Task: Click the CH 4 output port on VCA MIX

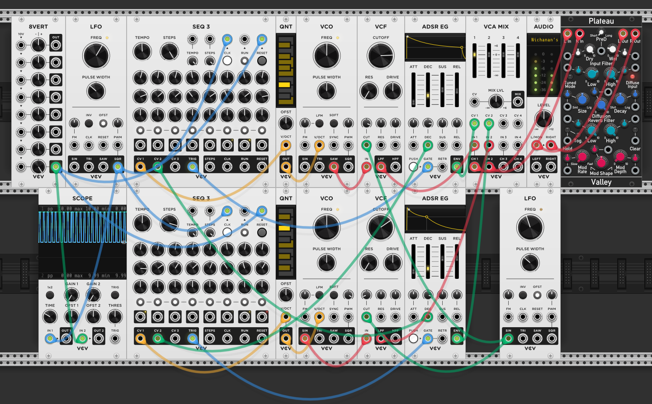Action: (518, 167)
